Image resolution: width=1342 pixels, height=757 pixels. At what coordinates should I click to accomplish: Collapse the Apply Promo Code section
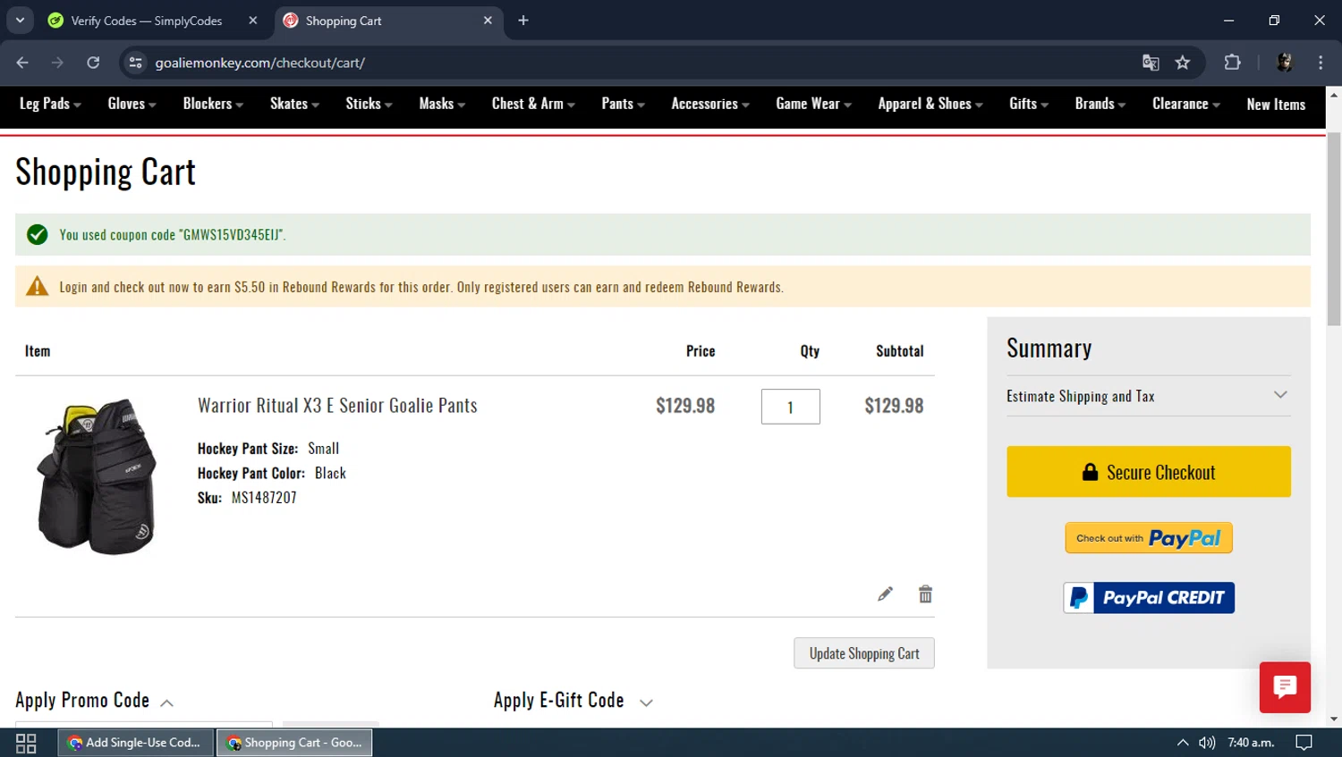(x=94, y=700)
